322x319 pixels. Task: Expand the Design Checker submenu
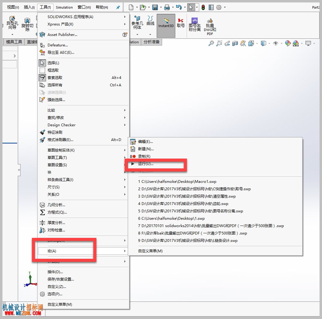83,125
